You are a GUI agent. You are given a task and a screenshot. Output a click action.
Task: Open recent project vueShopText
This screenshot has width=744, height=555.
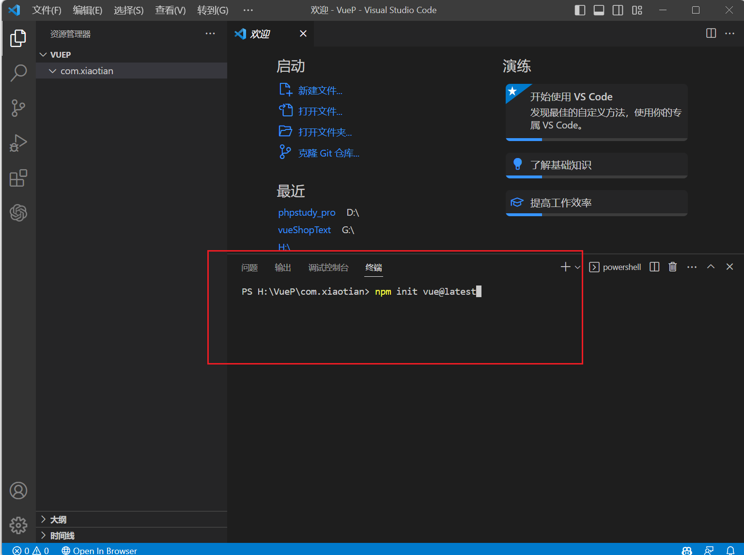point(304,230)
